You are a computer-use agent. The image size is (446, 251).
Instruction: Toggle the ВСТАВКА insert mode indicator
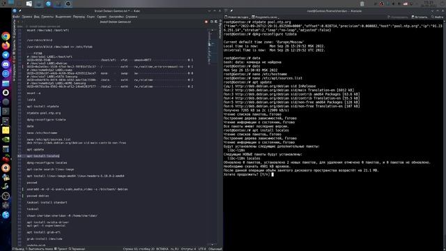(162, 249)
